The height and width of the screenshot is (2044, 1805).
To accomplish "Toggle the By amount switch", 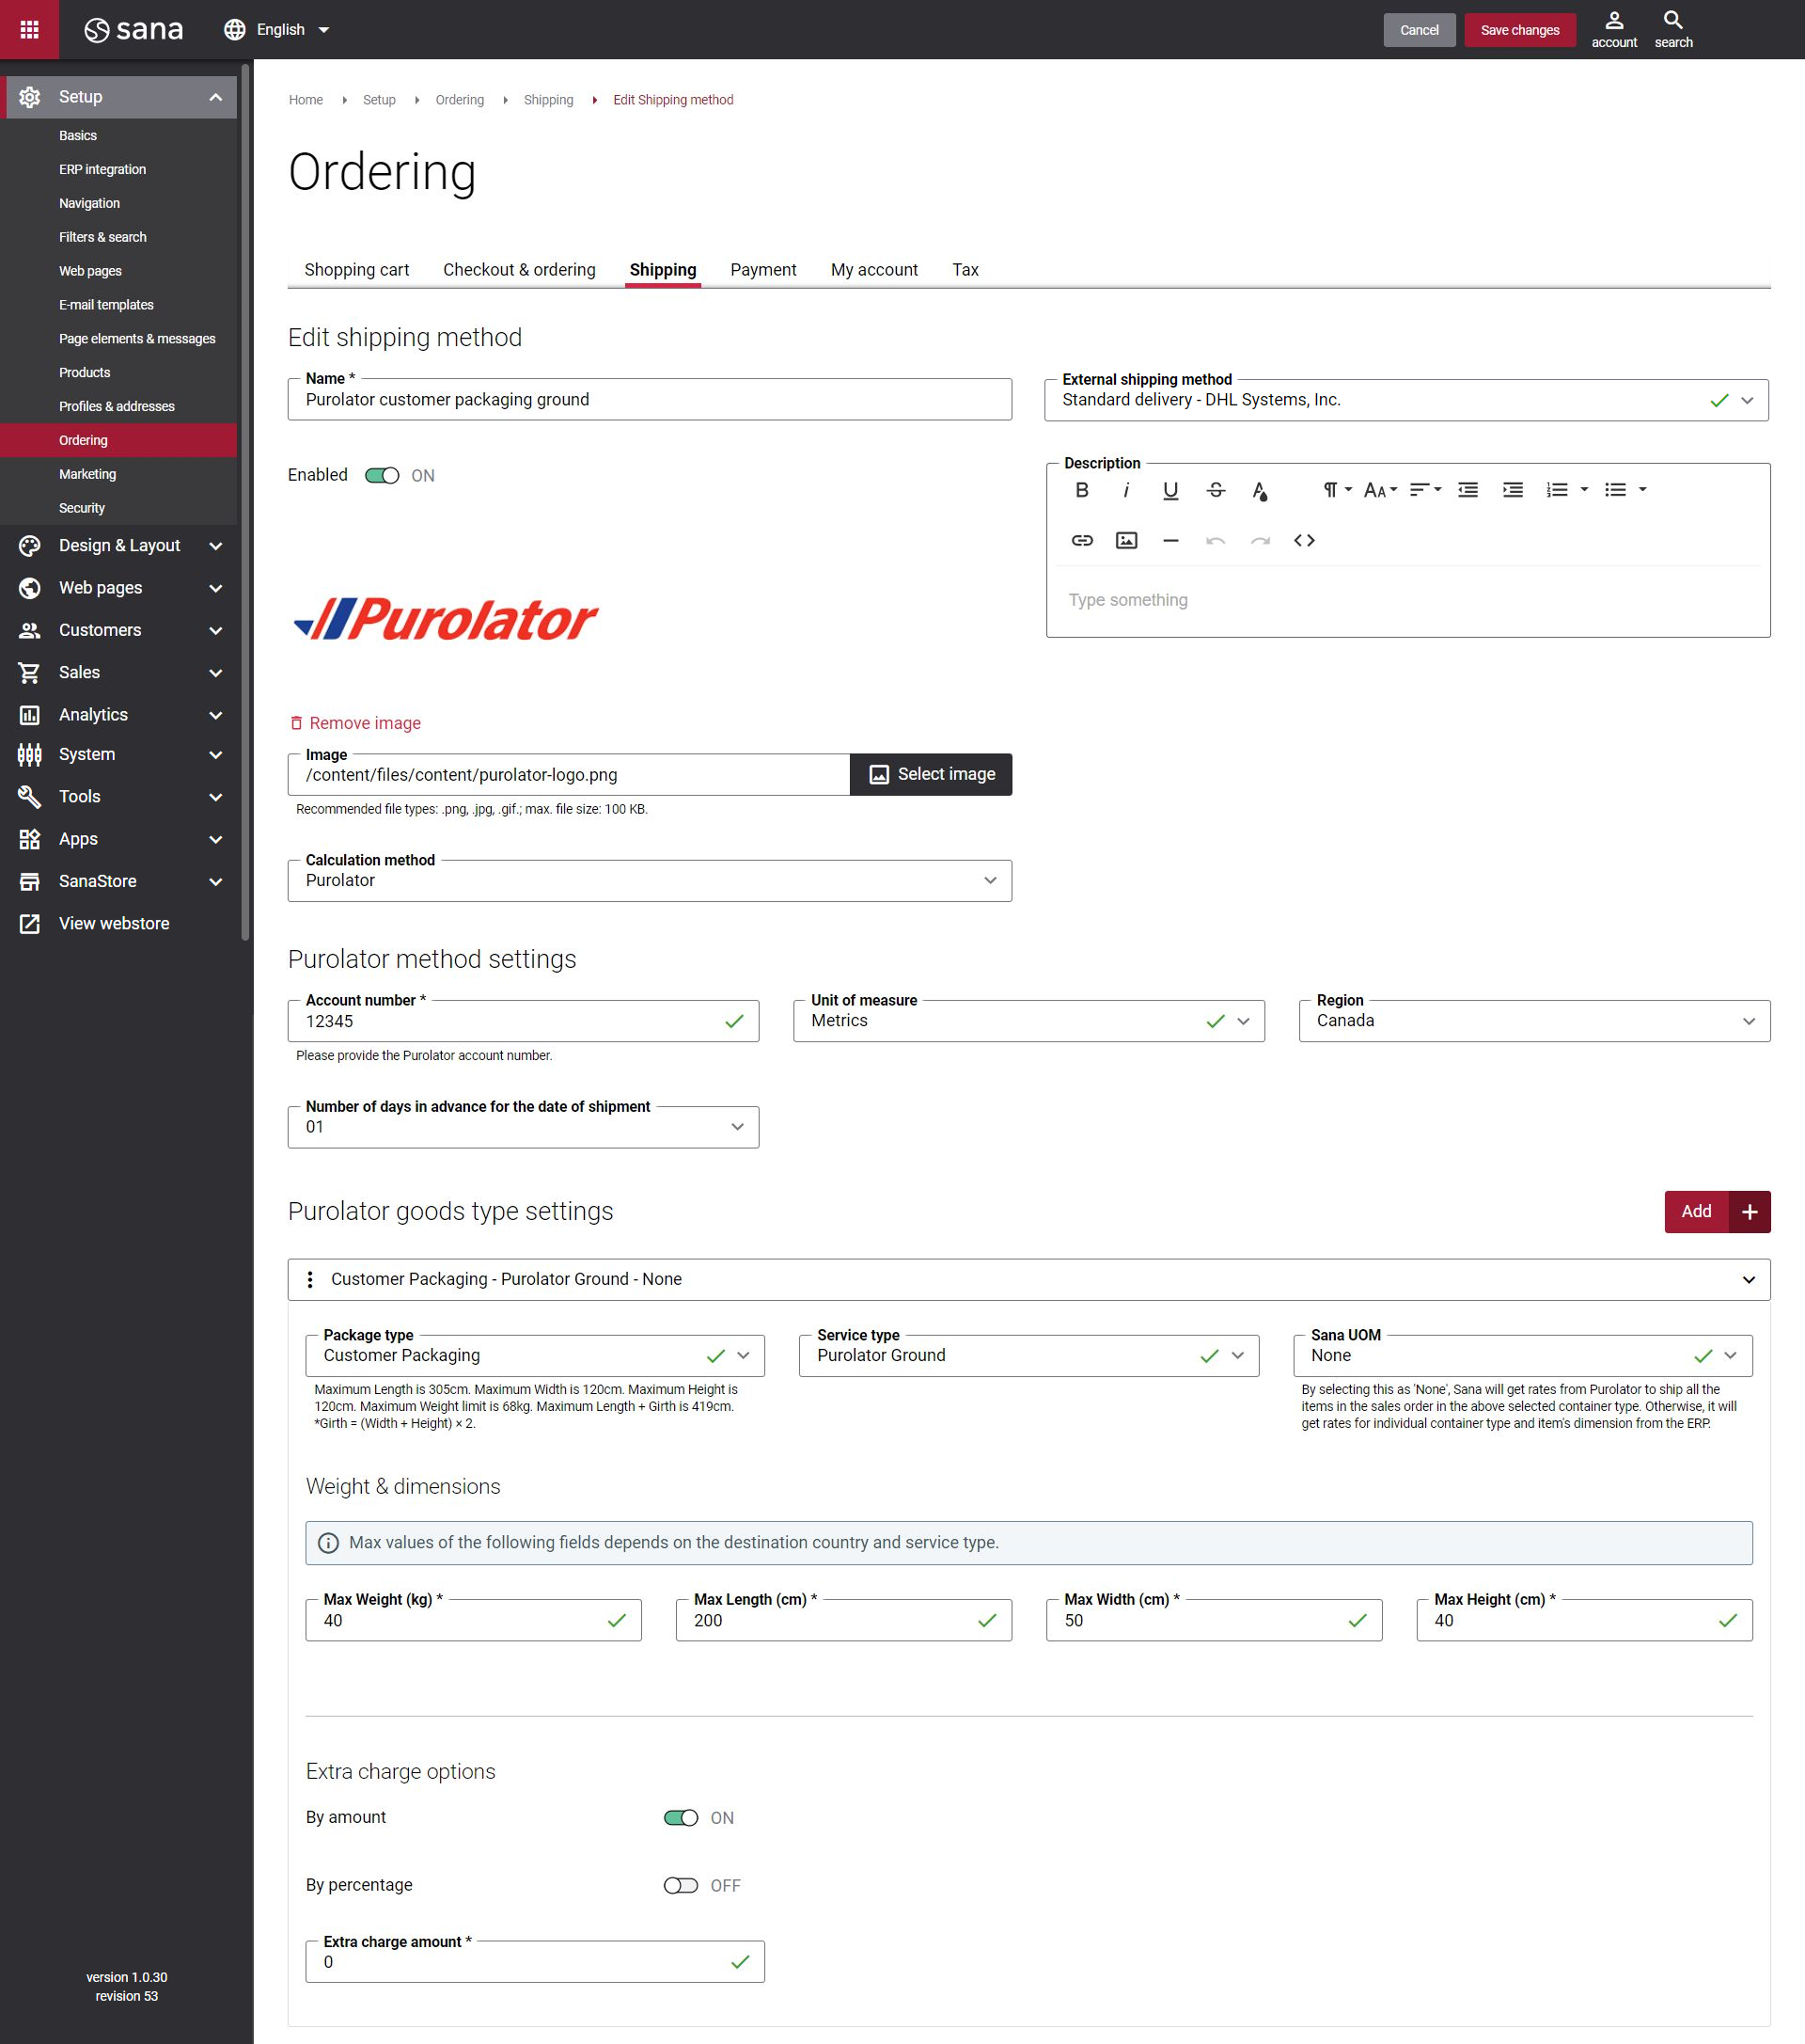I will point(681,1818).
